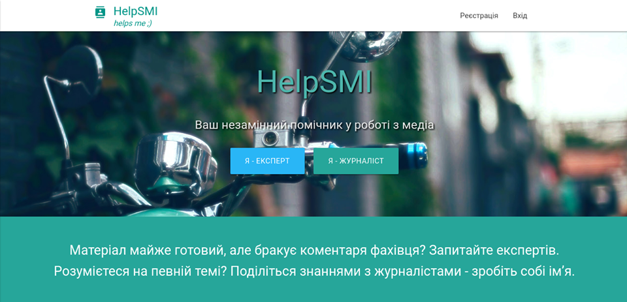Click the subtitle 'Ваш незамінний помічник у роботі з медіа'
627x302 pixels.
tap(314, 125)
